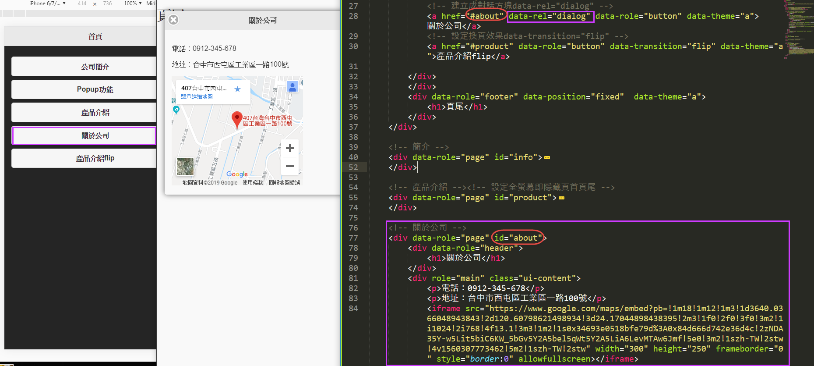The image size is (814, 366).
Task: Toggle satellite imagery thumbnail on map
Action: pos(185,167)
